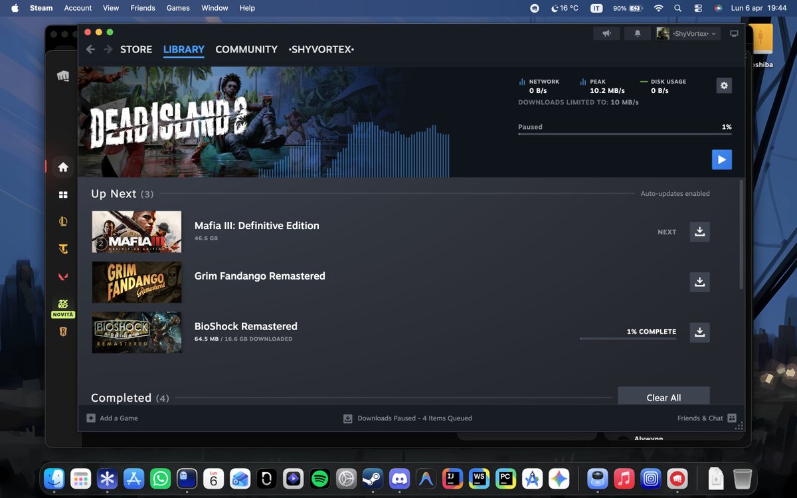Open the Steam menu in the menu bar
The width and height of the screenshot is (797, 498).
[41, 8]
